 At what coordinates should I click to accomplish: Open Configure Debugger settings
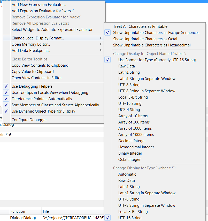pos(30,120)
